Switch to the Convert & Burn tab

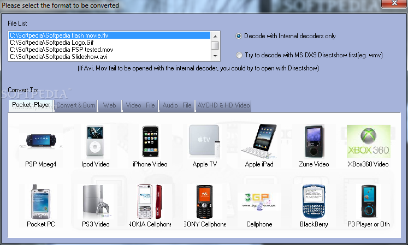[76, 105]
